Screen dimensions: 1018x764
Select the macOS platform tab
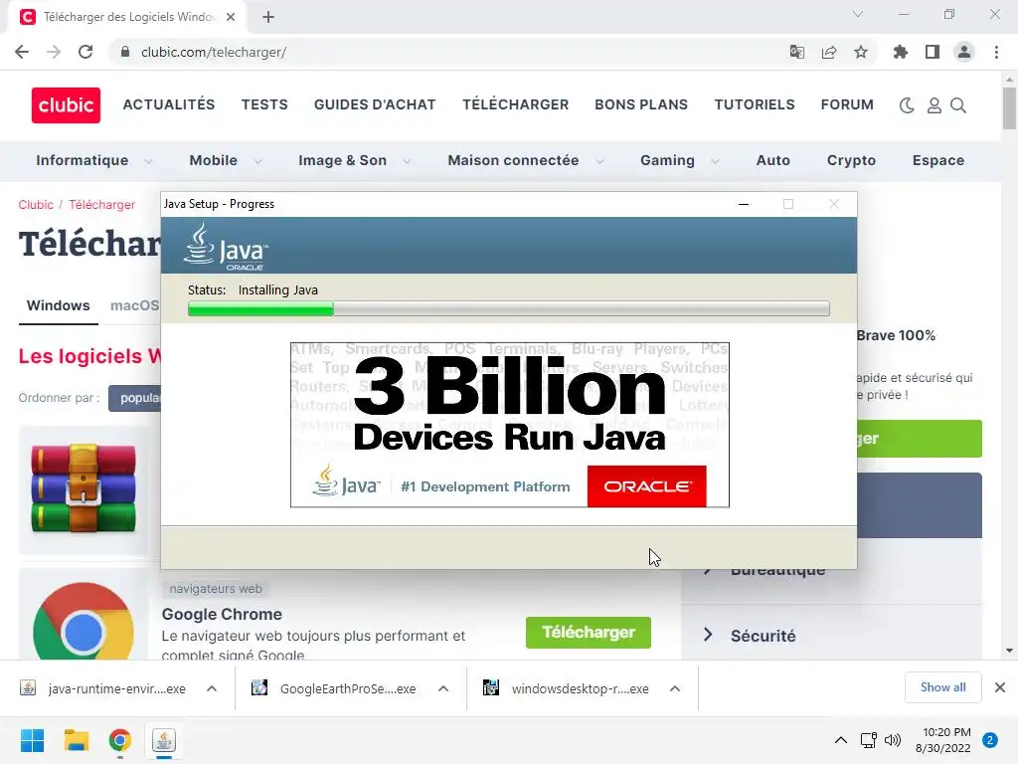tap(134, 305)
